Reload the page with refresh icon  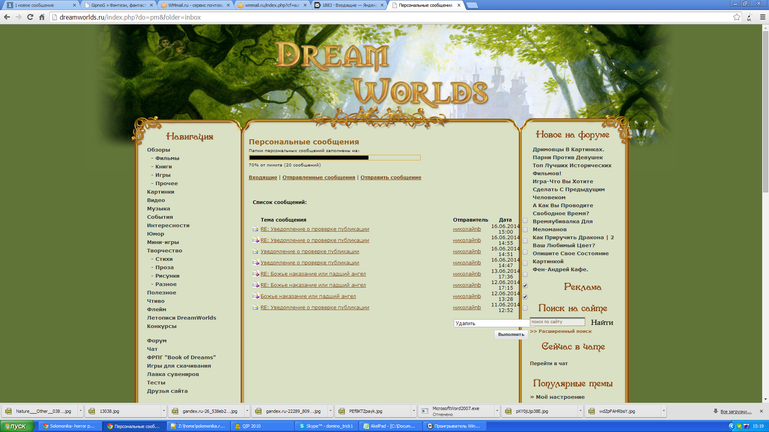(30, 17)
